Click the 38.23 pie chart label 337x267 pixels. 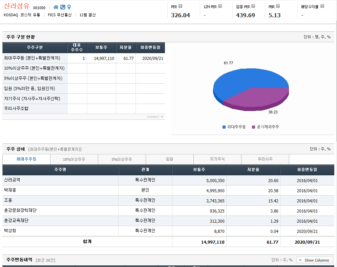tap(273, 112)
